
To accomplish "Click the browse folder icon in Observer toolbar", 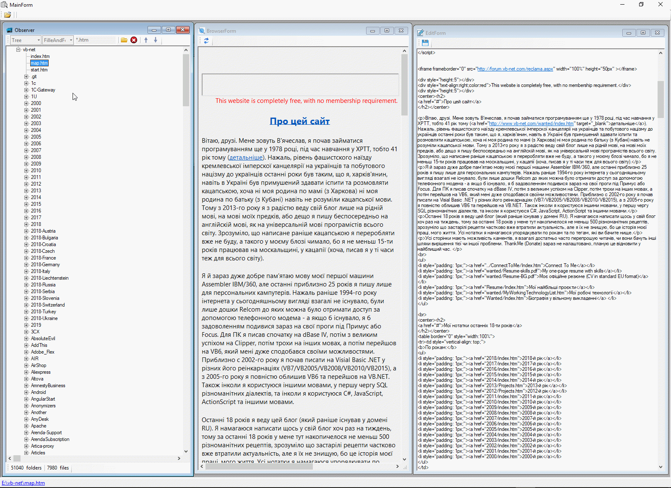I will click(x=124, y=40).
